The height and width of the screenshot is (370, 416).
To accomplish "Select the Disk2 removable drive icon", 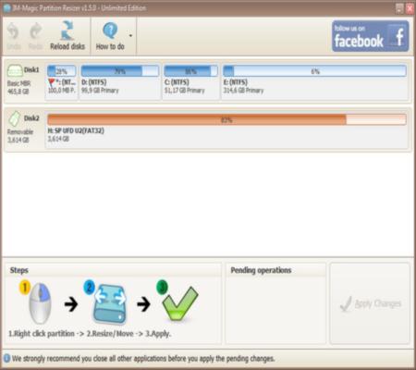I will click(14, 118).
